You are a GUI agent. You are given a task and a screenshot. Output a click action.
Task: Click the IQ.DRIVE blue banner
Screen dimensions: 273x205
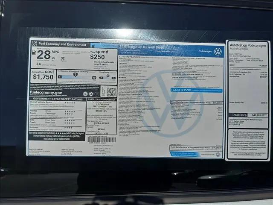(196, 90)
